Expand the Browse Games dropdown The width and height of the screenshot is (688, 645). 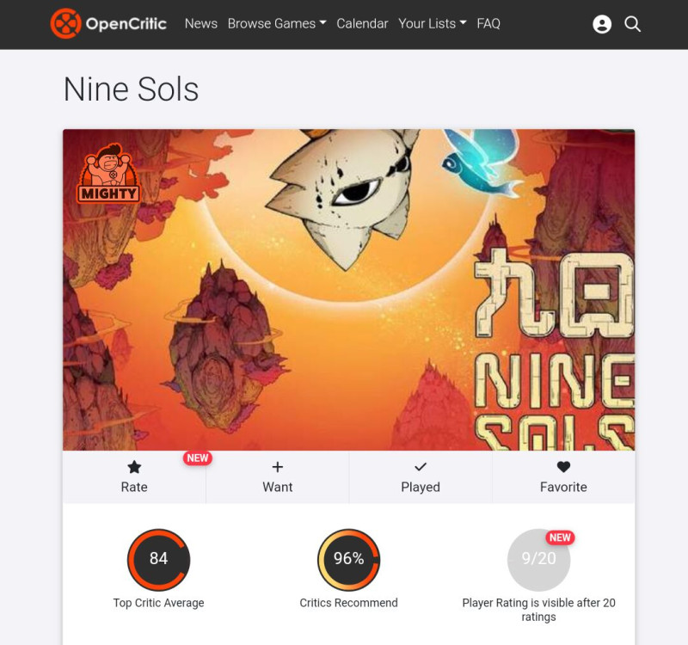[277, 24]
